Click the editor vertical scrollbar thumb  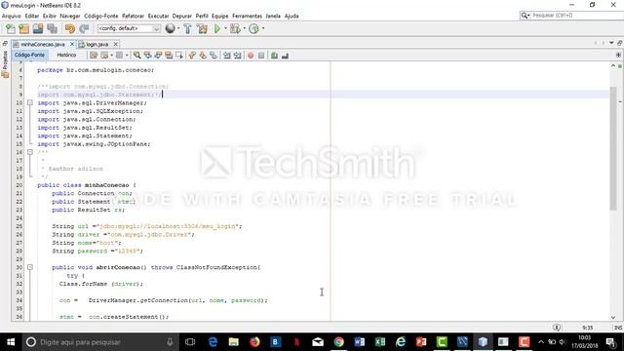[613, 148]
